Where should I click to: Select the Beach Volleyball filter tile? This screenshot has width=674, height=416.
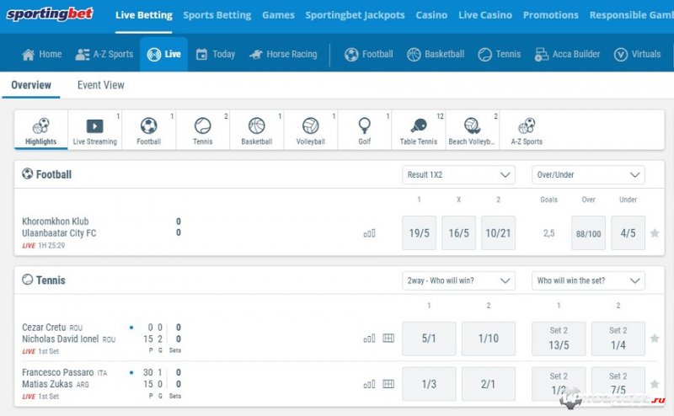[x=472, y=131]
